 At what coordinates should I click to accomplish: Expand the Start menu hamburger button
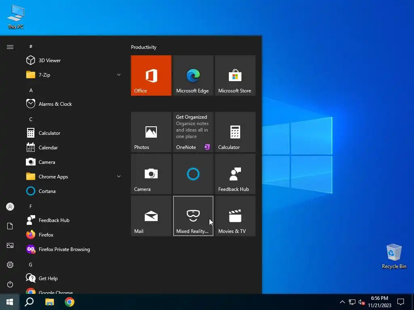point(10,47)
